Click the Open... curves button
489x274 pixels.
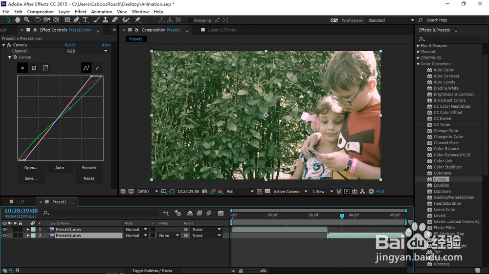click(x=30, y=168)
